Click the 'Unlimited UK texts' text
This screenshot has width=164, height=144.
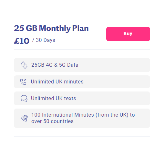(x=54, y=98)
